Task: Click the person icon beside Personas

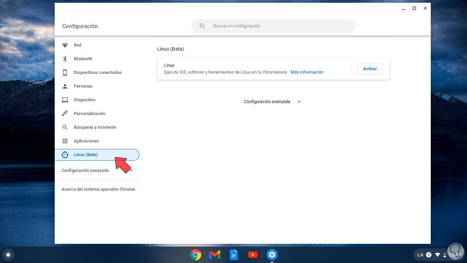Action: coord(65,86)
